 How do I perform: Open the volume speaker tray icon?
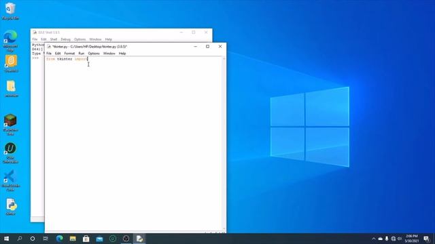400,239
